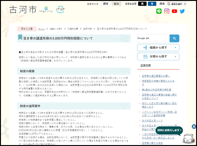Click the Google search input field
The height and width of the screenshot is (146, 197).
[x=153, y=38]
